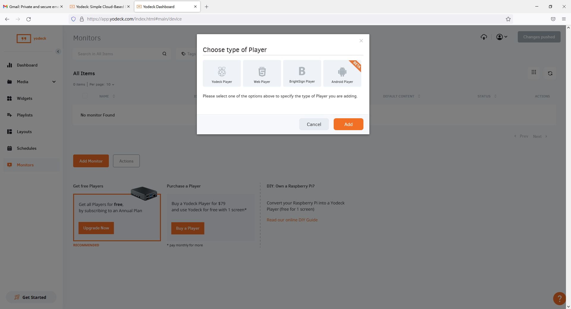Open the user account menu
This screenshot has width=571, height=309.
(502, 37)
